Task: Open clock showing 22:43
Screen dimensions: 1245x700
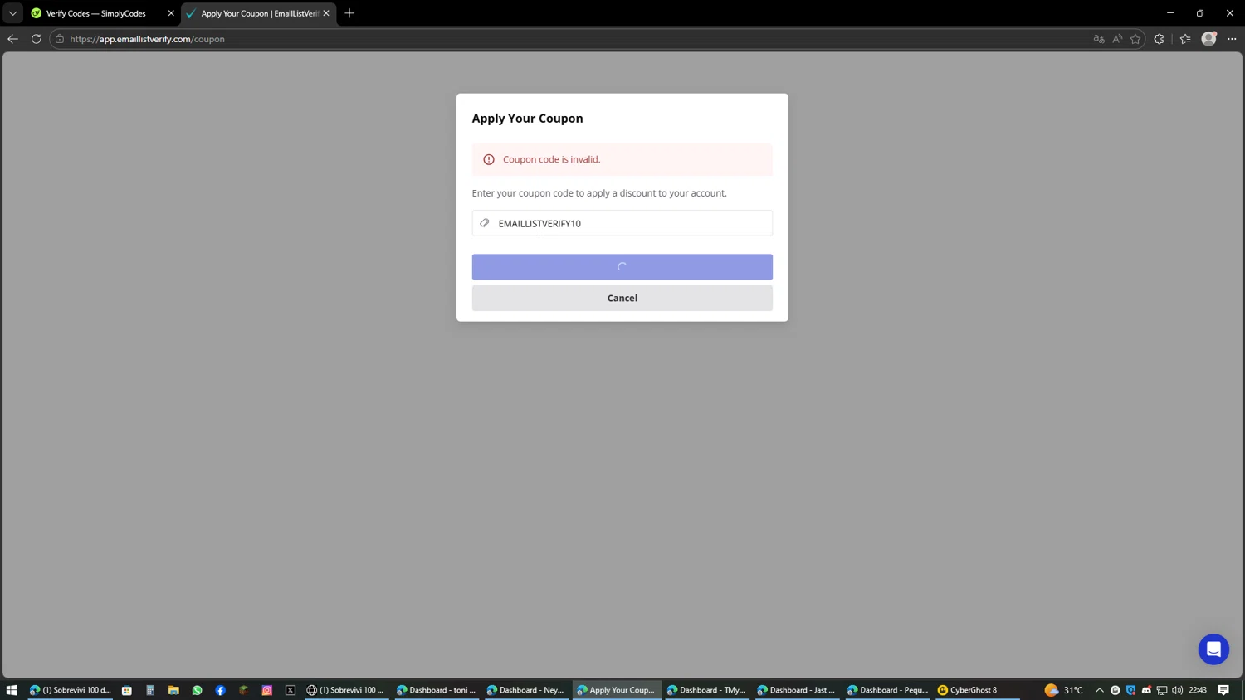Action: (x=1198, y=690)
